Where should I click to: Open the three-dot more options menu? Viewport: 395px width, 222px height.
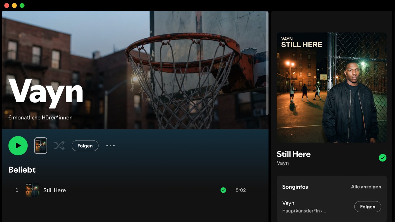click(x=111, y=145)
